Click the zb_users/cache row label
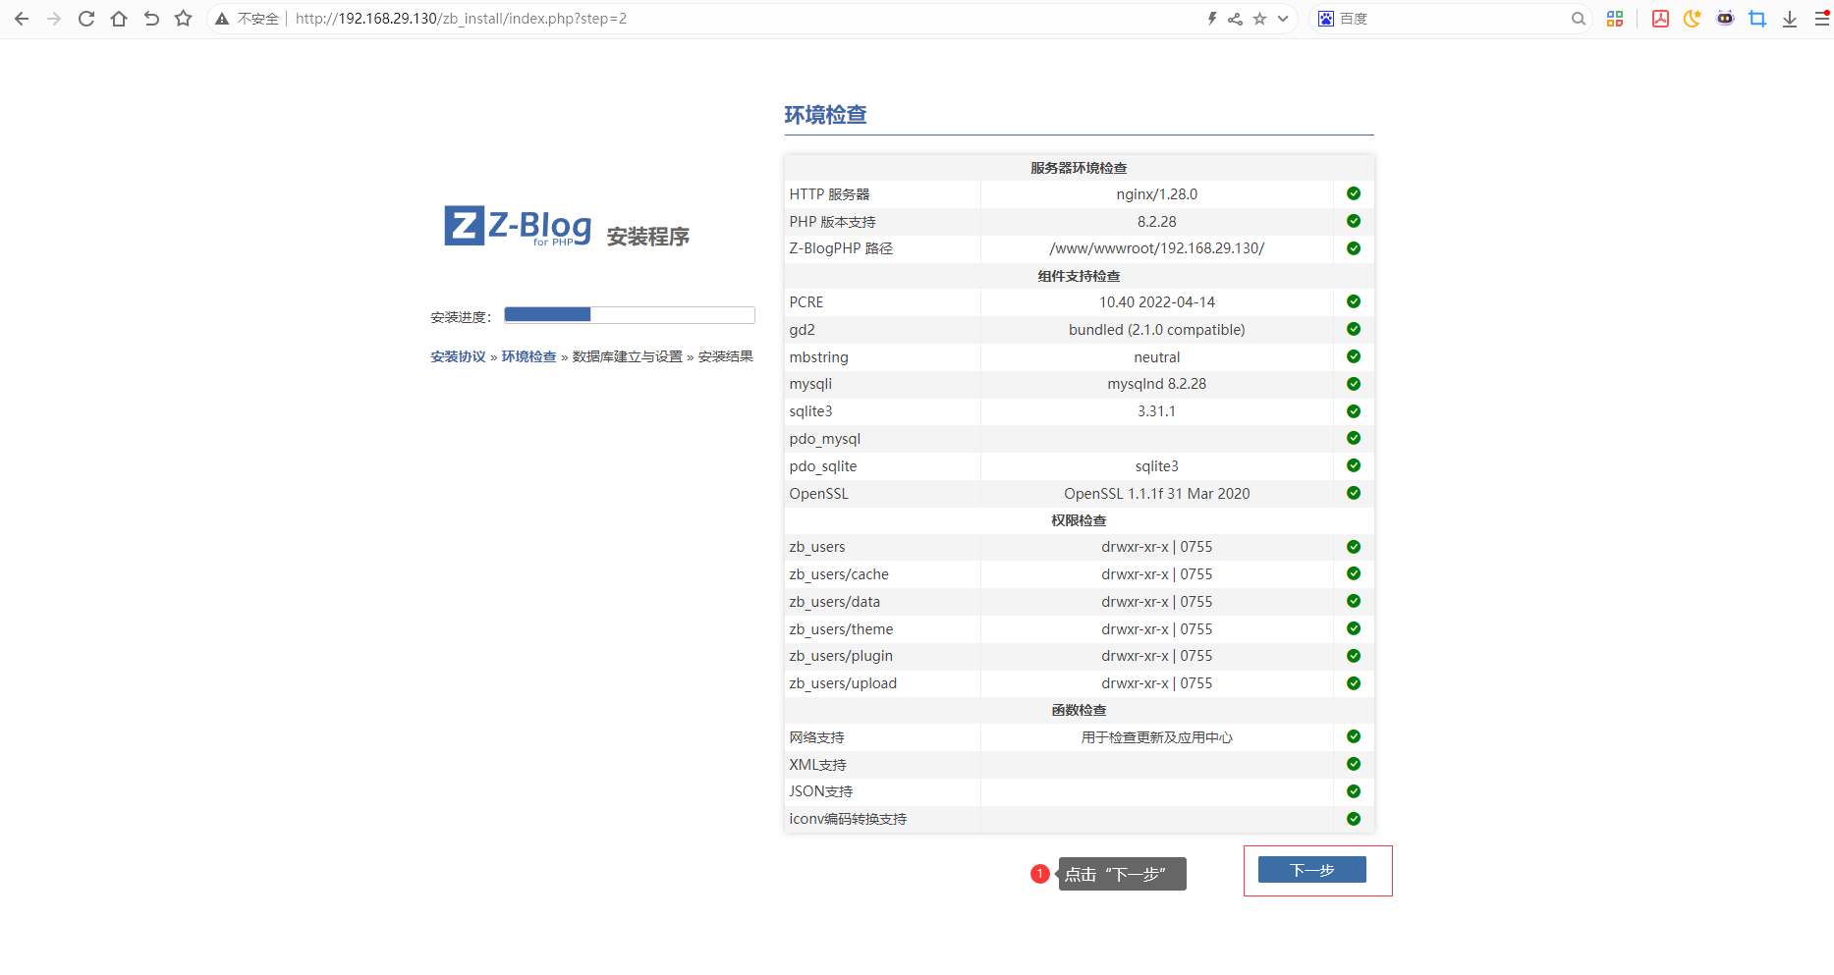The width and height of the screenshot is (1834, 975). pos(839,574)
